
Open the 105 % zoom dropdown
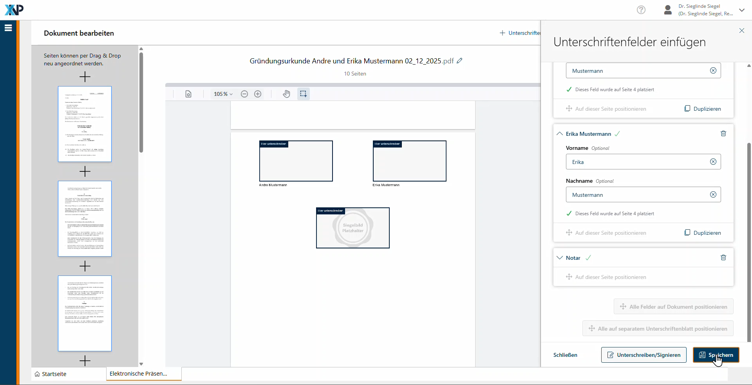click(223, 94)
